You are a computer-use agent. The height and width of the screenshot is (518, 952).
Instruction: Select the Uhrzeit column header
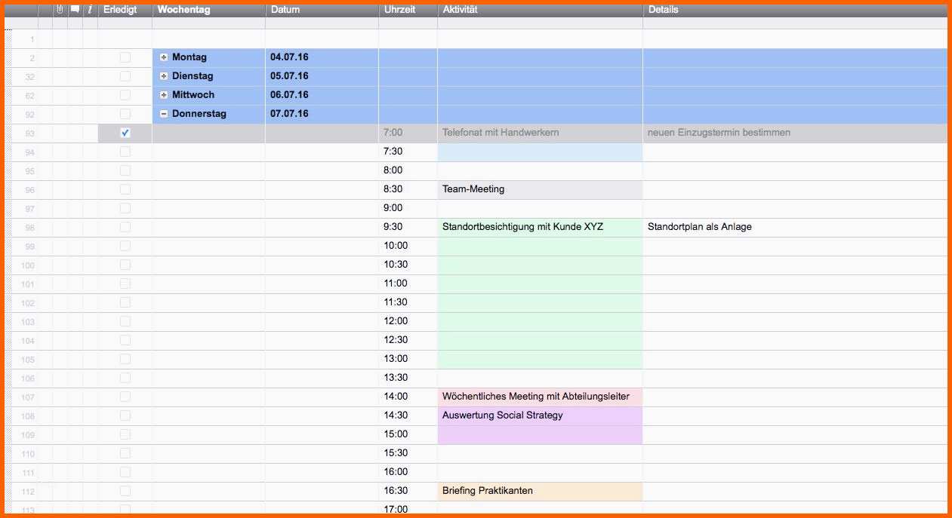(x=408, y=10)
